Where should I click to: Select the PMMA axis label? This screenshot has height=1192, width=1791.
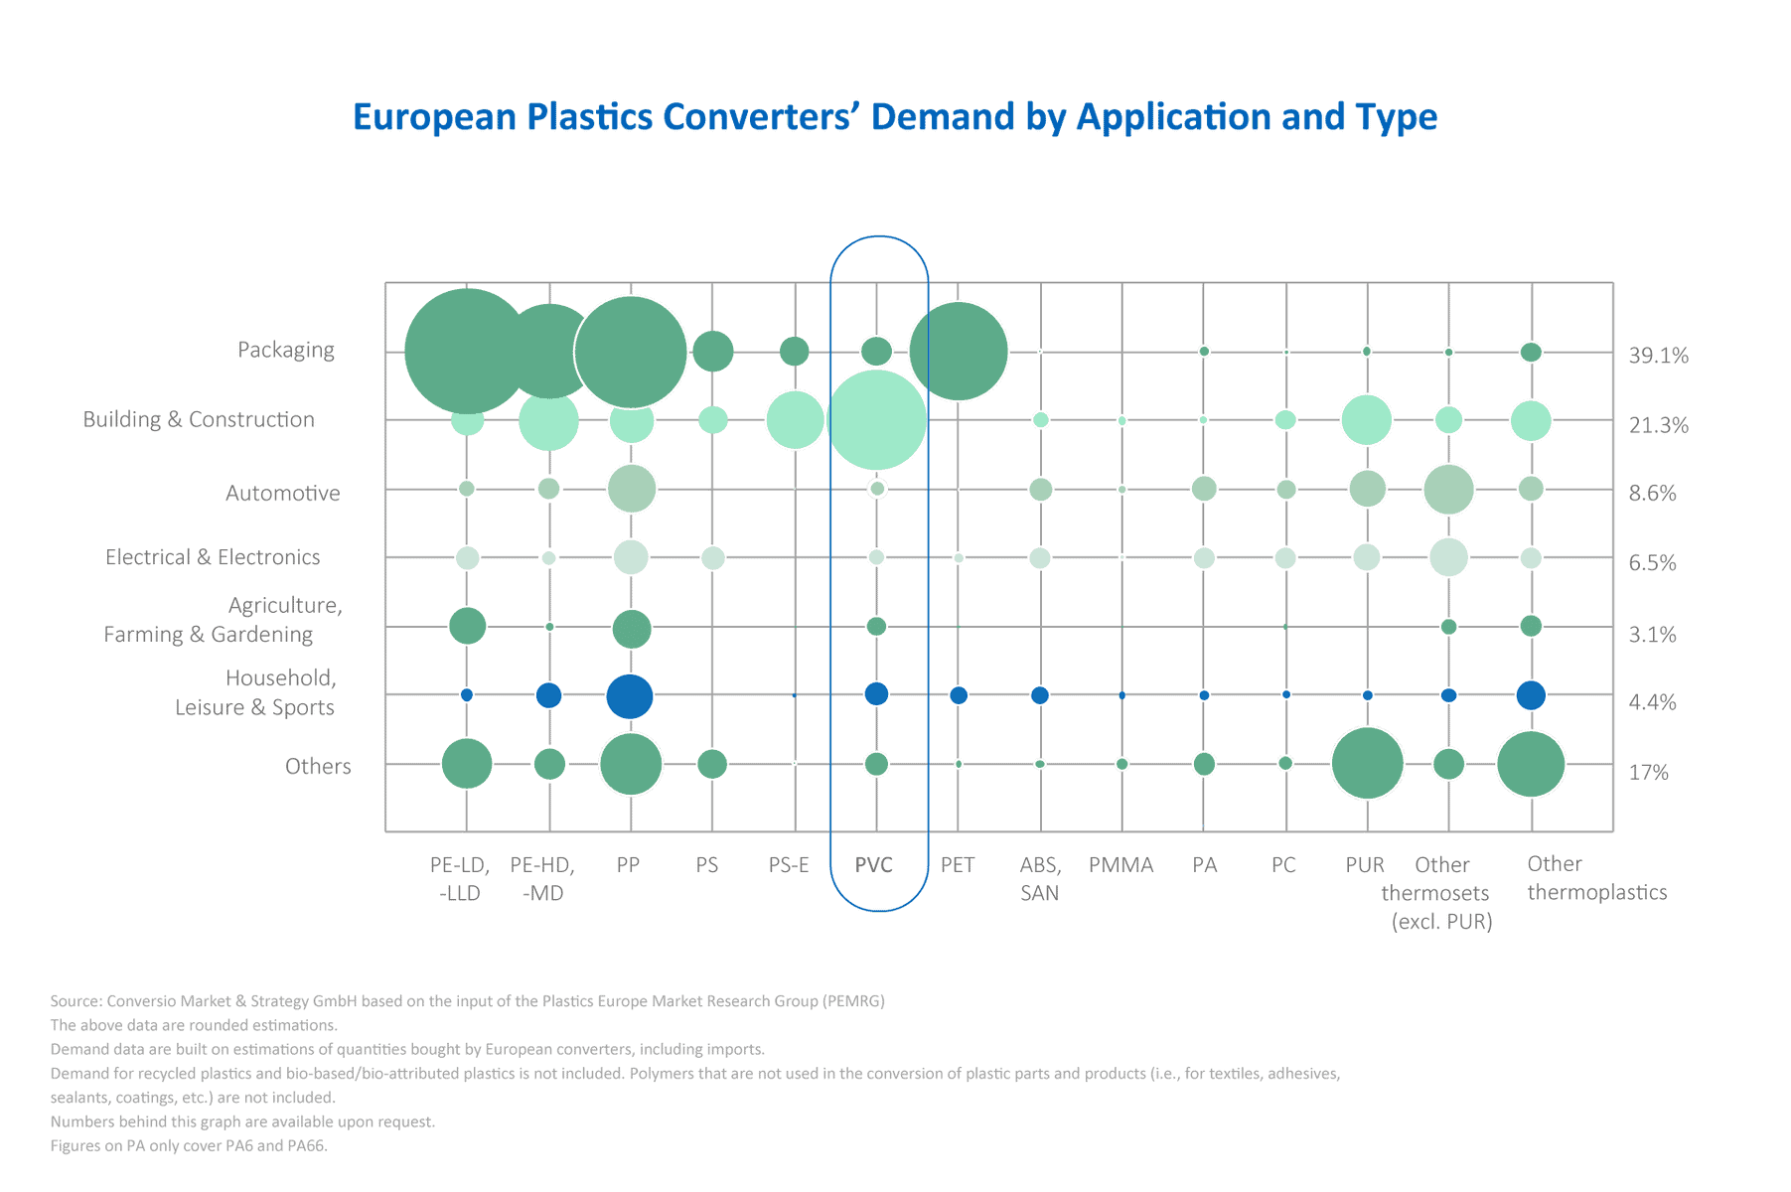click(x=1120, y=865)
